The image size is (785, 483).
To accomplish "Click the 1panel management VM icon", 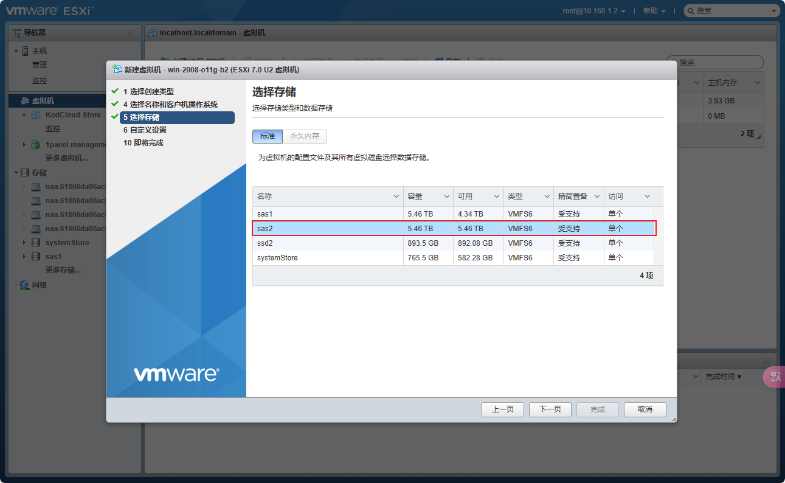I will coord(36,145).
